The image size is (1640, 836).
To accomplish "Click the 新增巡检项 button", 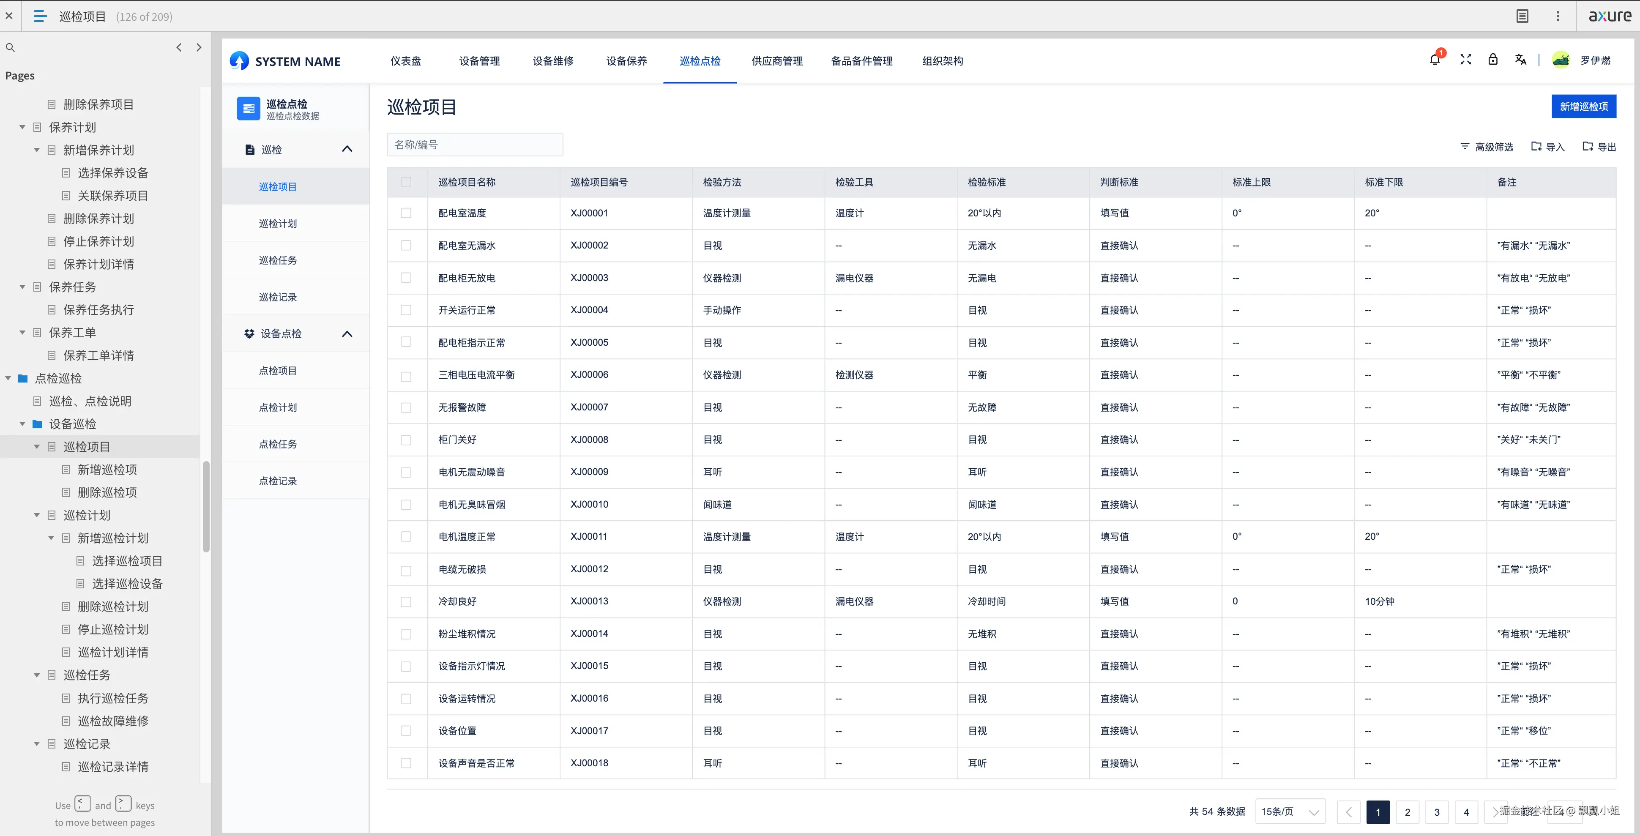I will point(1585,106).
